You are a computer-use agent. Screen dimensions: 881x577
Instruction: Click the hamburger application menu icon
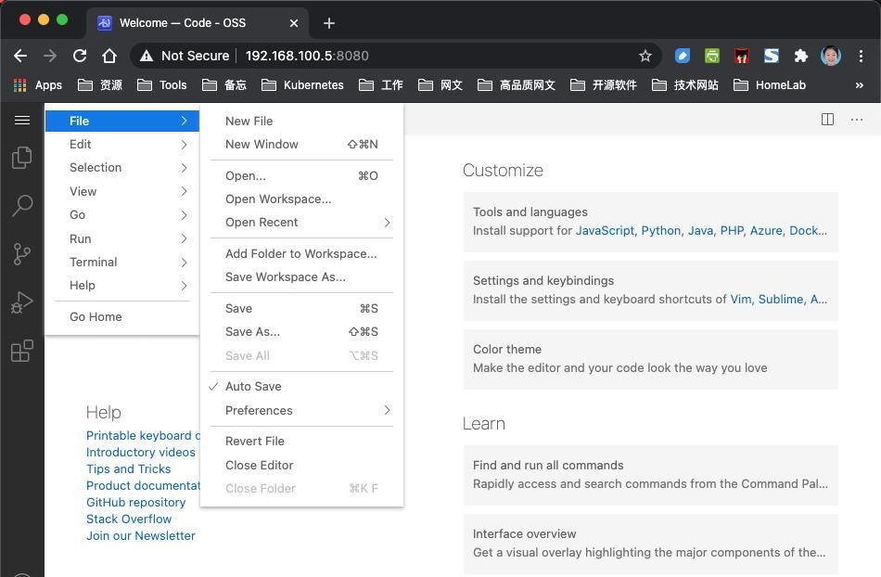pos(22,120)
